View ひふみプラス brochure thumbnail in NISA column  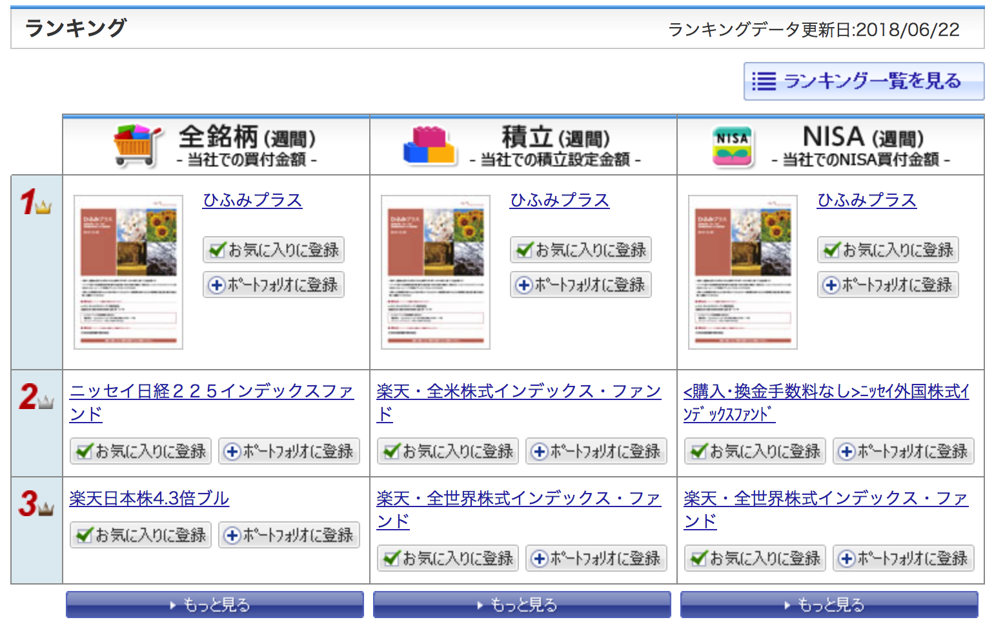tap(743, 272)
